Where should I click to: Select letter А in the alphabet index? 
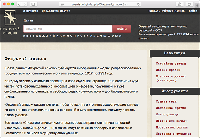(x=25, y=35)
